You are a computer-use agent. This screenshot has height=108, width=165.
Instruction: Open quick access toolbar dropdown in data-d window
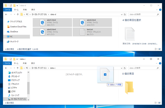coord(17,5)
